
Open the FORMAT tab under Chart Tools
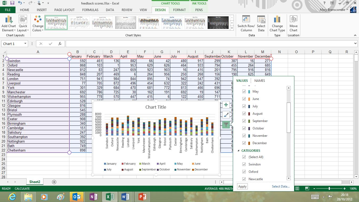pyautogui.click(x=179, y=10)
